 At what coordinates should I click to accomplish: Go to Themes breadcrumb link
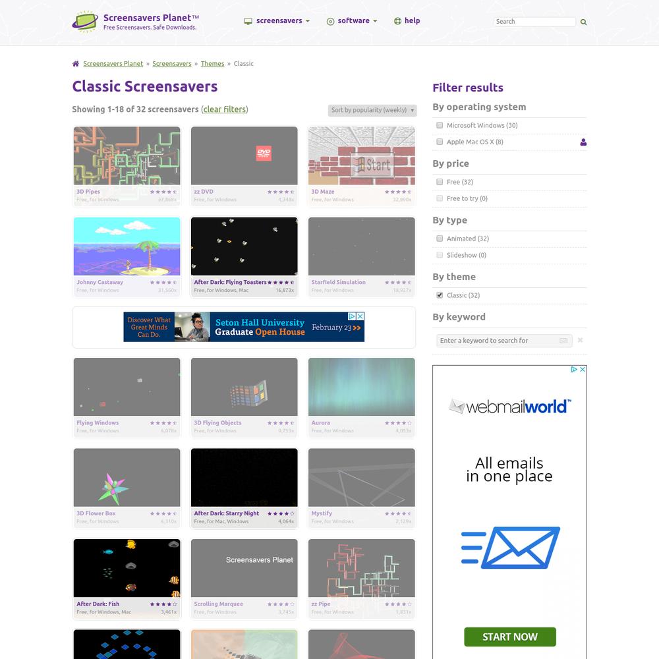pyautogui.click(x=212, y=63)
